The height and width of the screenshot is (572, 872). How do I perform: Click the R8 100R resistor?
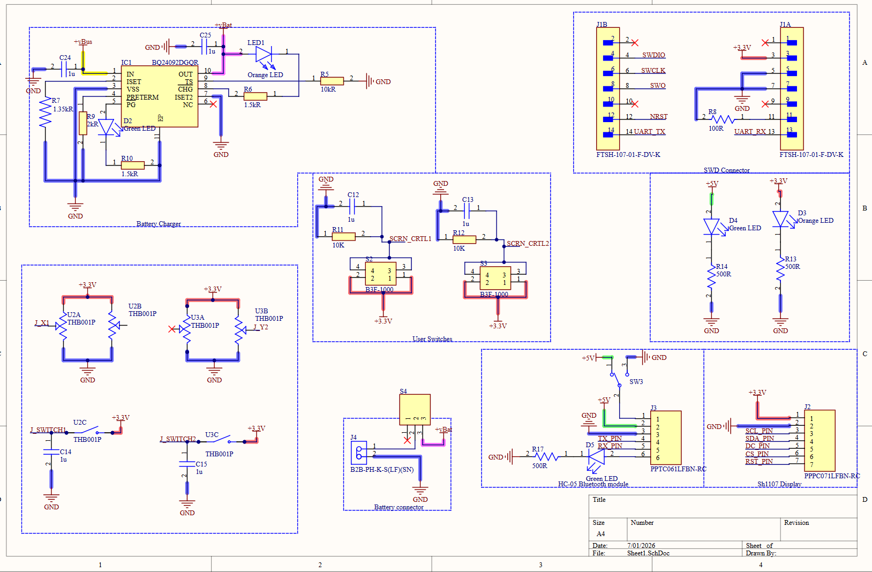coord(723,119)
